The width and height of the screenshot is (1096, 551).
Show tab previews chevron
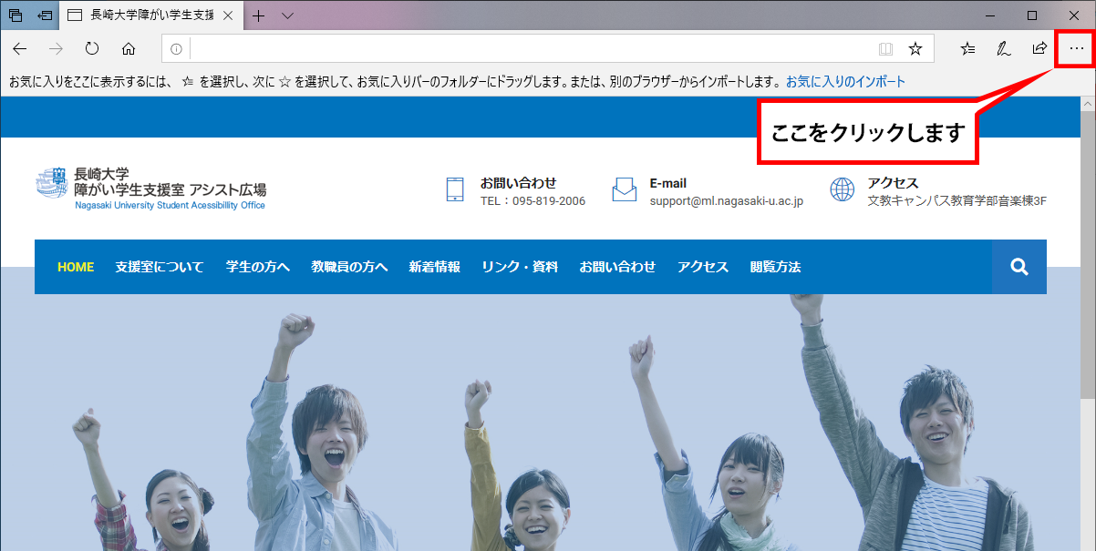click(x=287, y=15)
